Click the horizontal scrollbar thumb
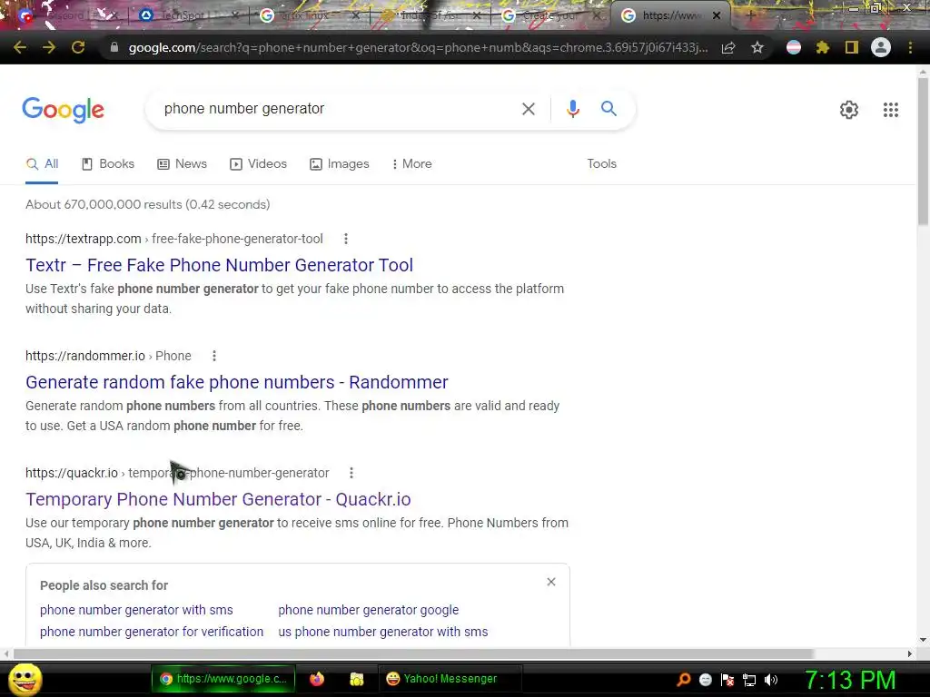The width and height of the screenshot is (930, 697). coord(413,653)
